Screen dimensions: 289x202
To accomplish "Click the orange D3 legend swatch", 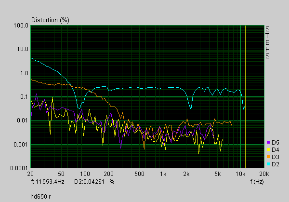I will [x=268, y=157].
